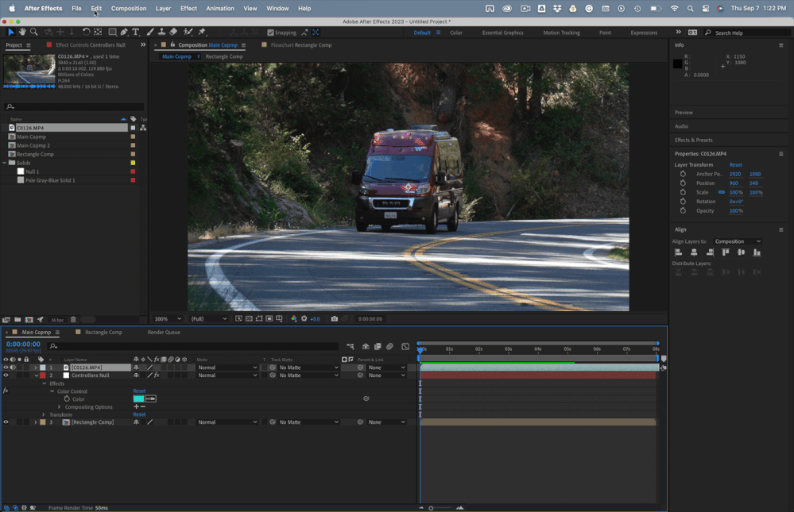794x512 pixels.
Task: Choose the Horizontal Type tool
Action: click(136, 33)
